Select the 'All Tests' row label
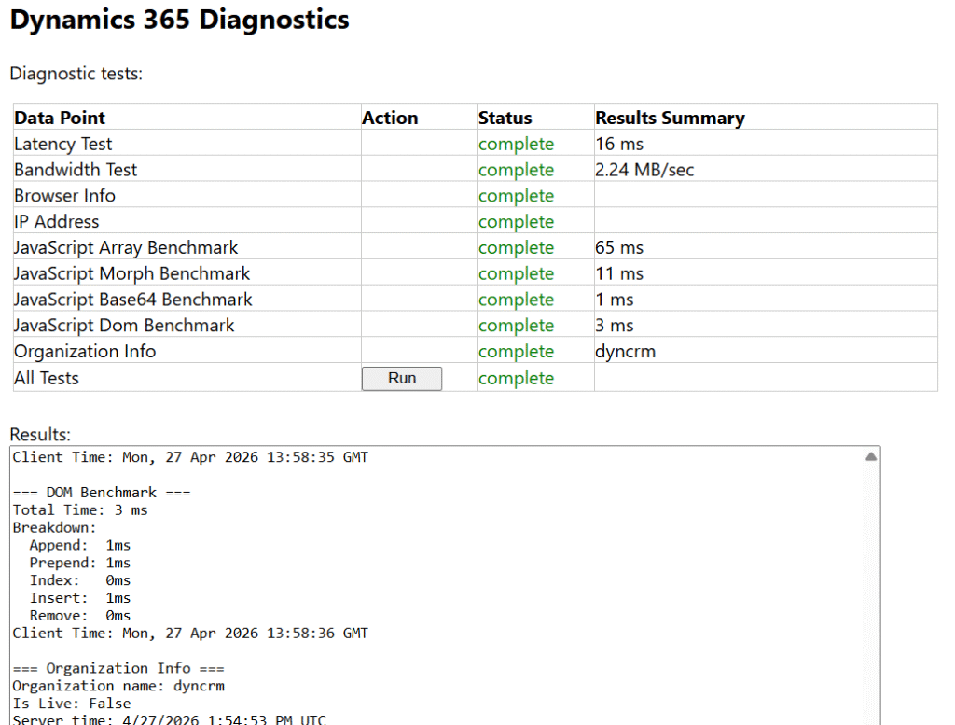This screenshot has height=725, width=955. click(x=47, y=378)
